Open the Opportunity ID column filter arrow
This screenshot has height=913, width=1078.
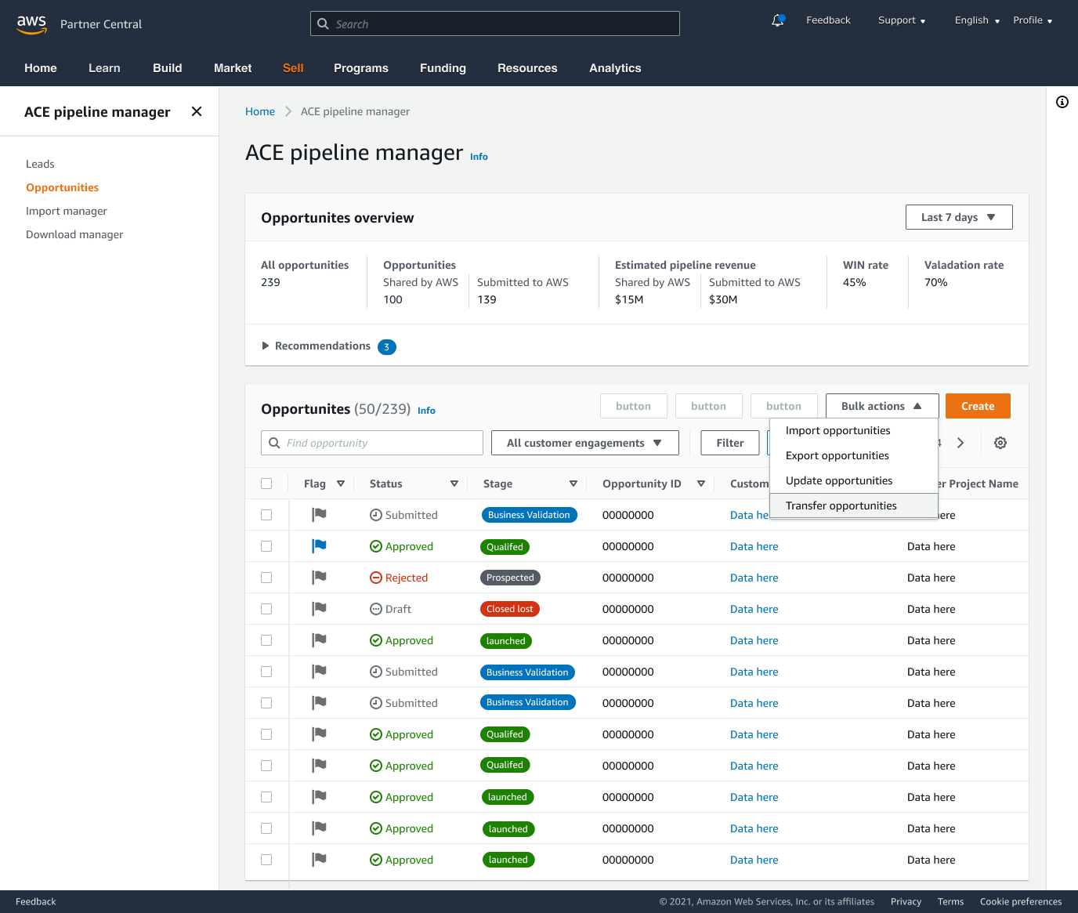(x=701, y=484)
